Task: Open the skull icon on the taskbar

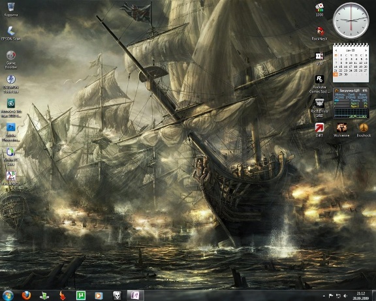Action: click(117, 296)
